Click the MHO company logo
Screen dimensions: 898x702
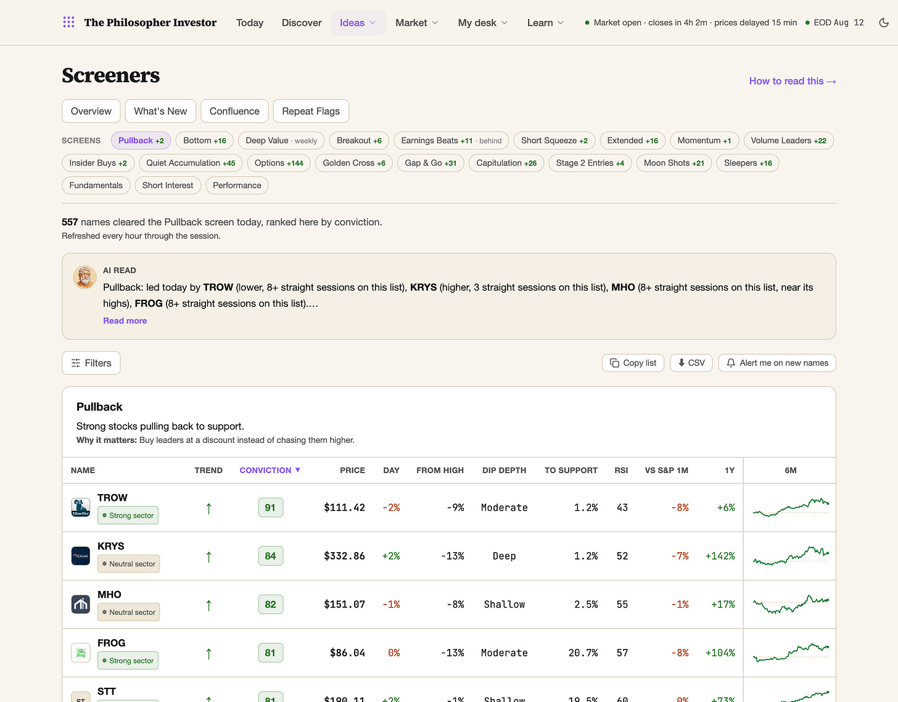pyautogui.click(x=81, y=604)
